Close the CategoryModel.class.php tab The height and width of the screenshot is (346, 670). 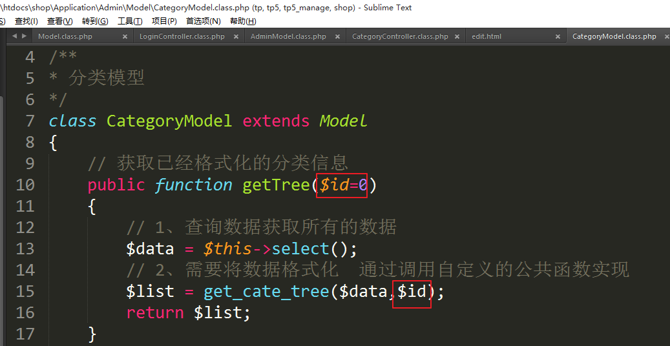coord(664,37)
